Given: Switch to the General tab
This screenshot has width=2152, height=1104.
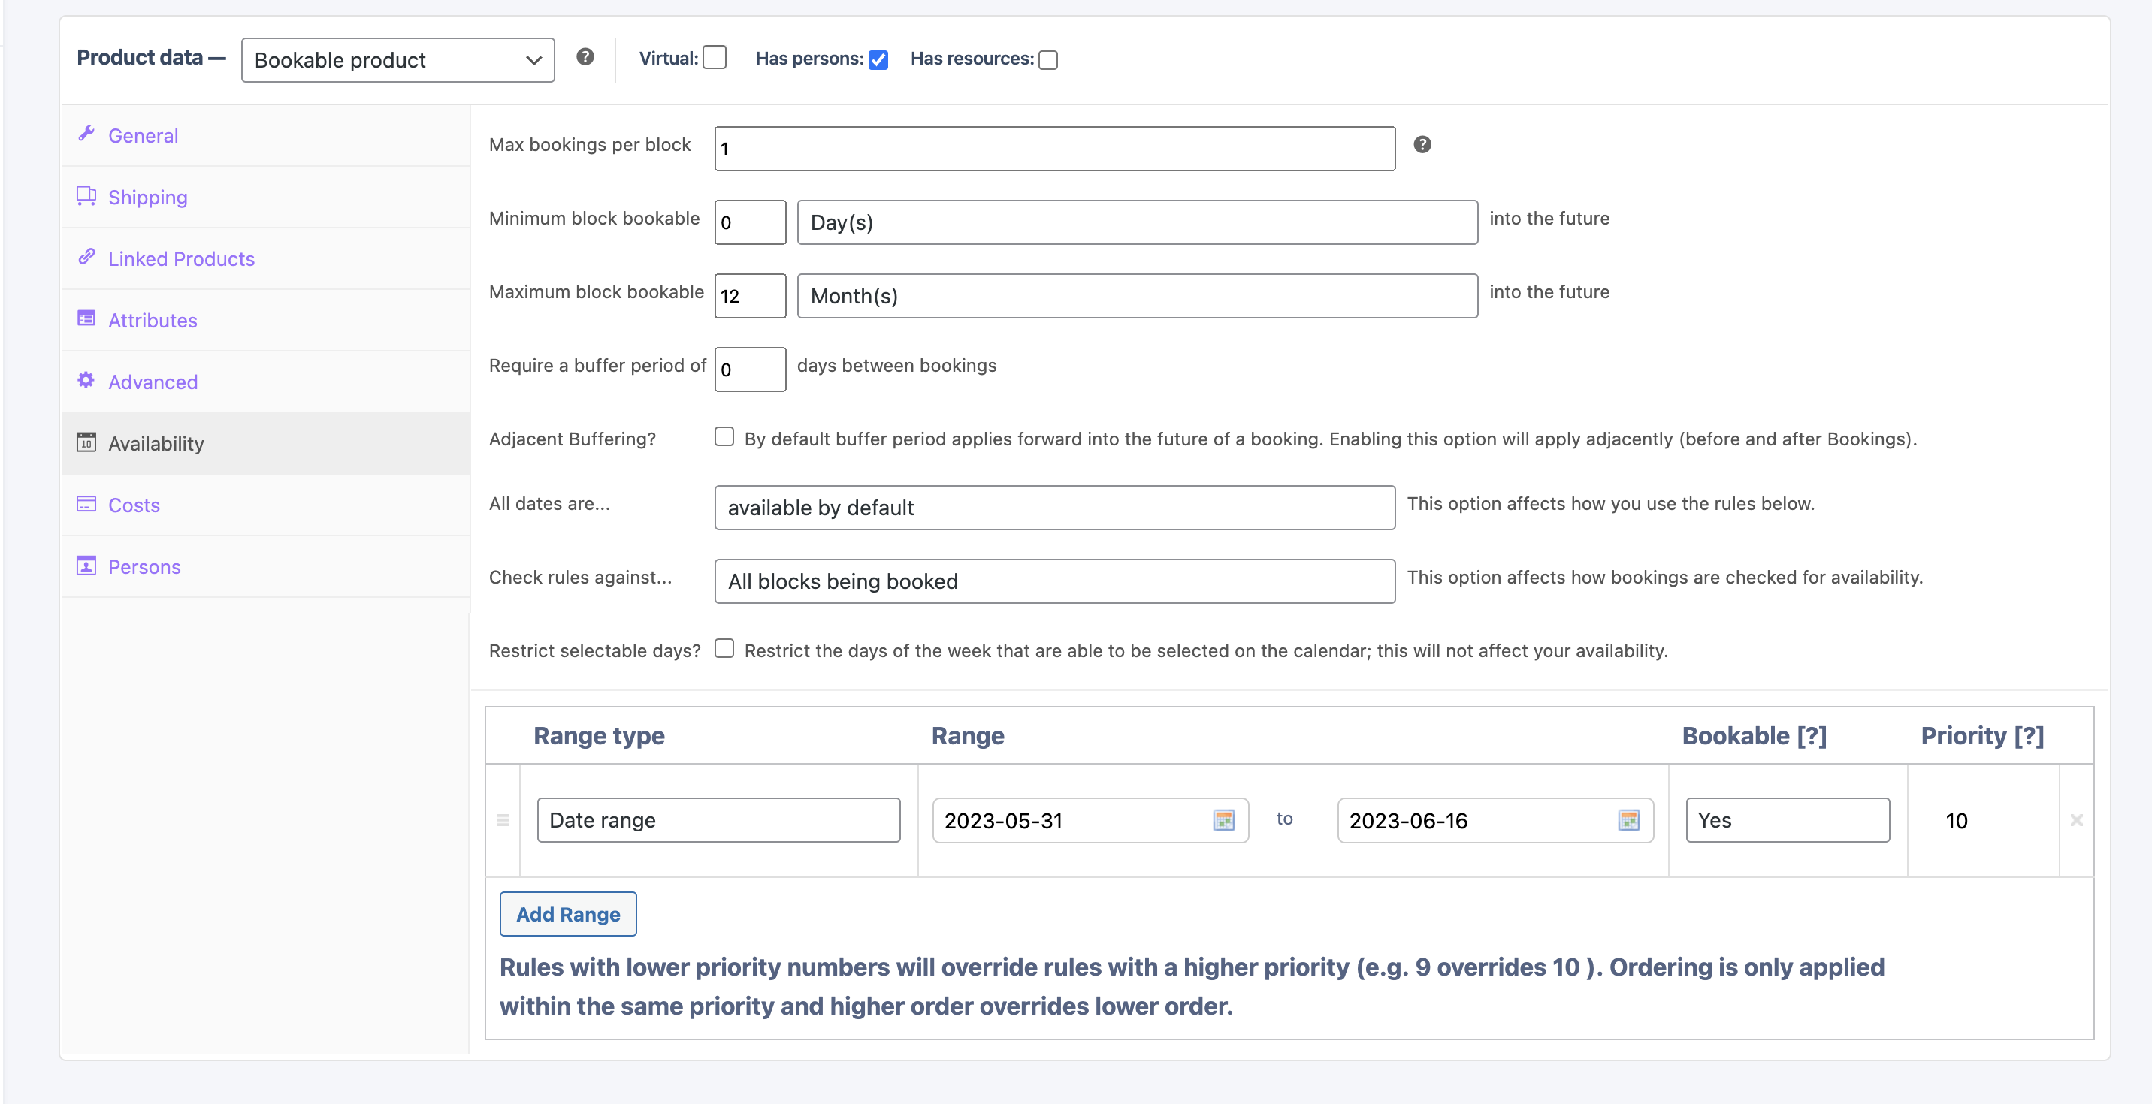Looking at the screenshot, I should click(266, 135).
